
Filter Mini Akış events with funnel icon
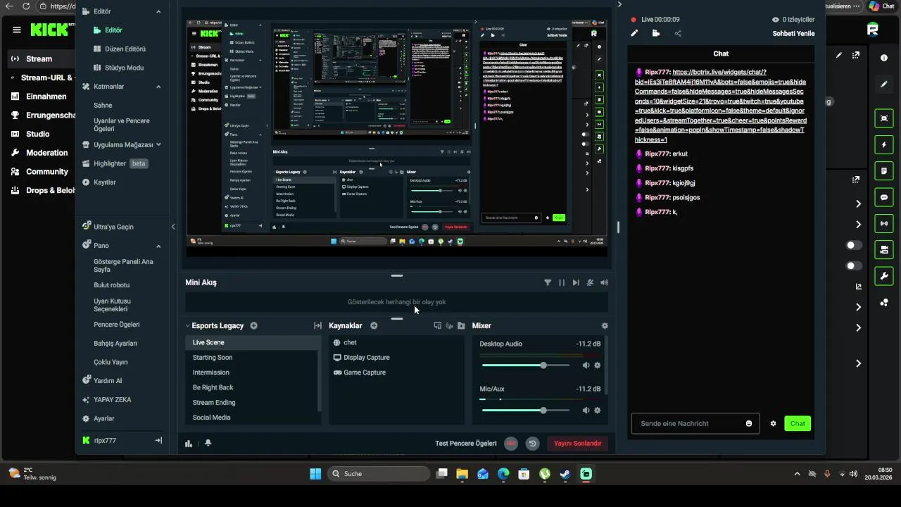point(548,282)
